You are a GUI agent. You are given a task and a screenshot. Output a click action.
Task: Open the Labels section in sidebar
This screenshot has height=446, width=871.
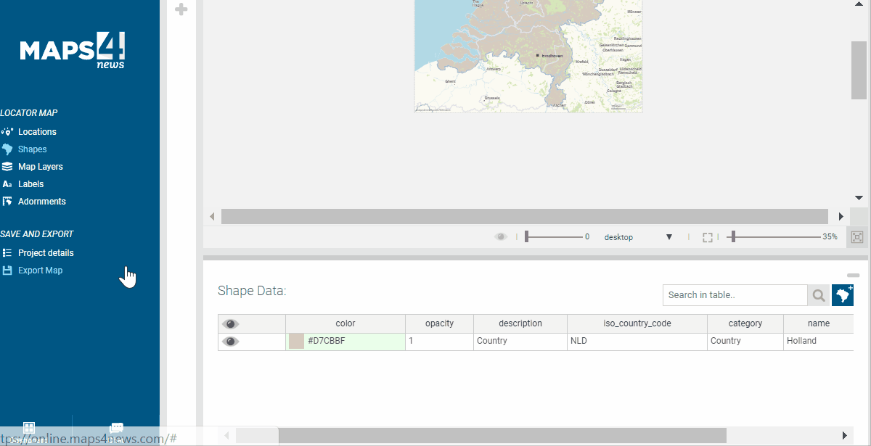point(31,184)
